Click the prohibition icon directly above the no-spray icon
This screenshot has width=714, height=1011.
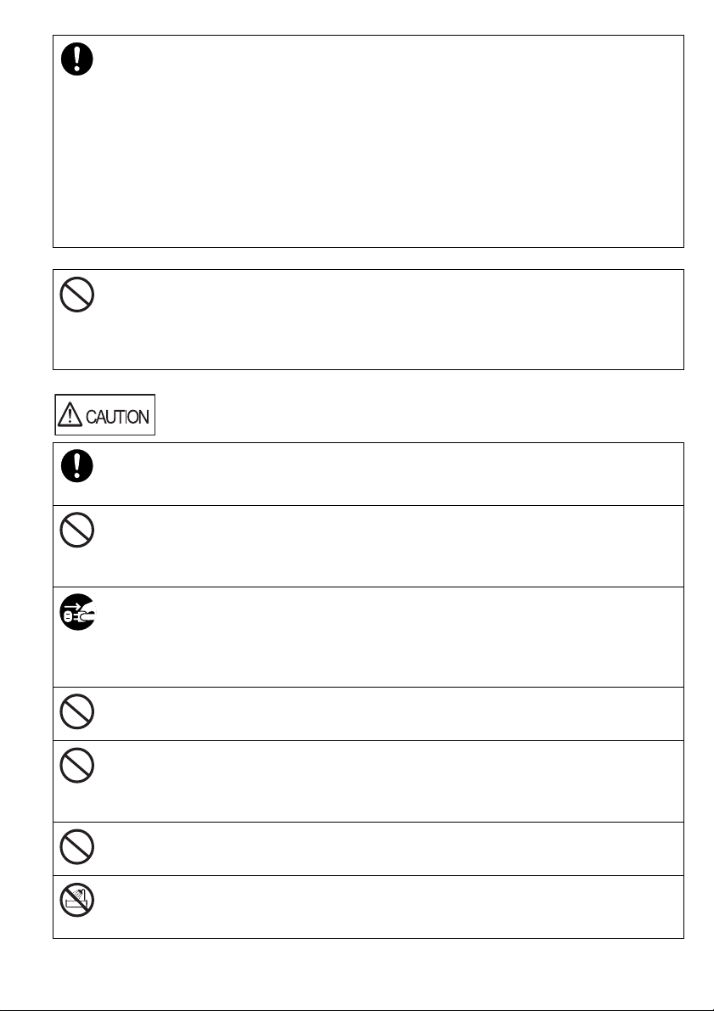(77, 848)
